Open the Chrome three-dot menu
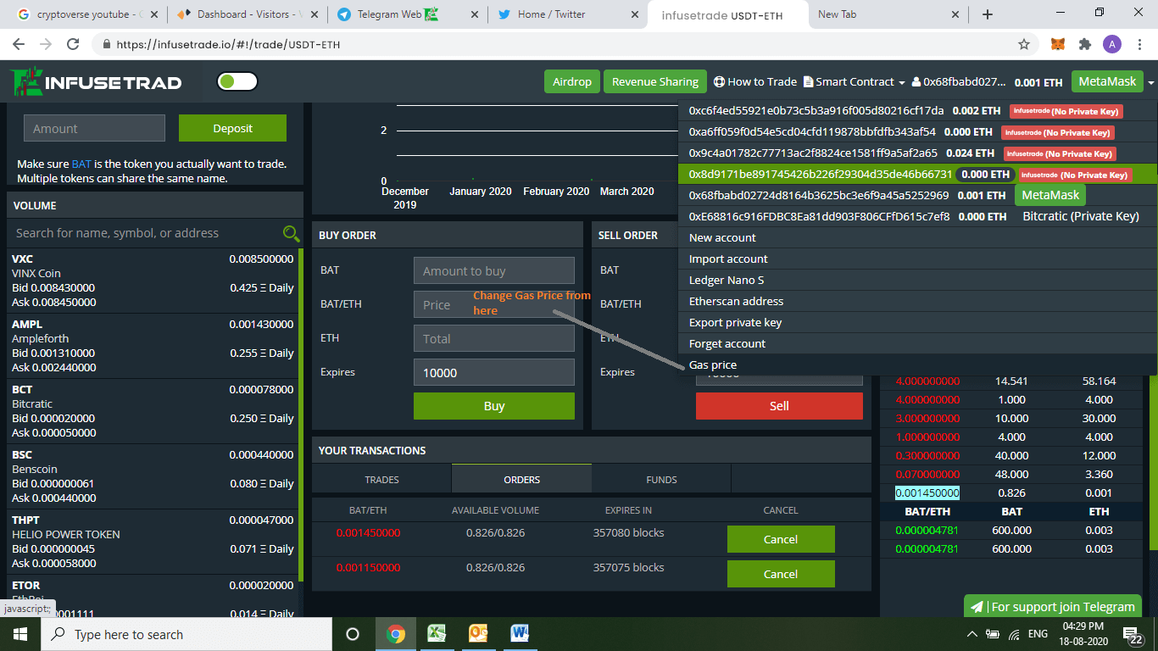Screen dimensions: 1158x651 [x=1139, y=44]
